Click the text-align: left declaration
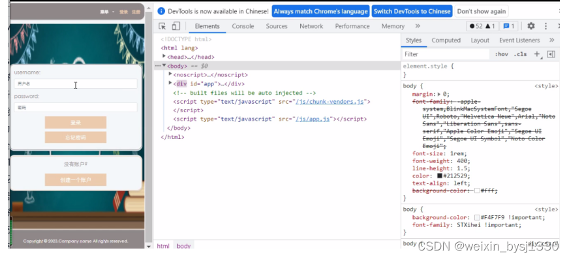Image resolution: width=569 pixels, height=259 pixels. [x=441, y=183]
